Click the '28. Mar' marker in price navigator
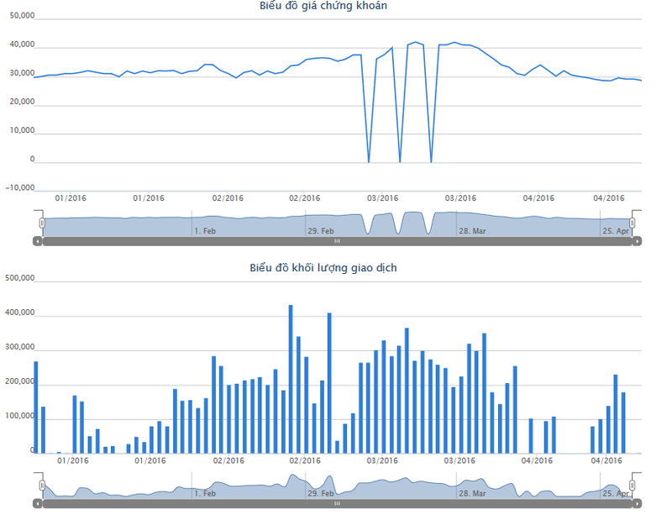 pyautogui.click(x=471, y=230)
